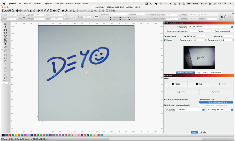Click the Stop button
Viewport: 235px width, 141px height.
point(199,84)
